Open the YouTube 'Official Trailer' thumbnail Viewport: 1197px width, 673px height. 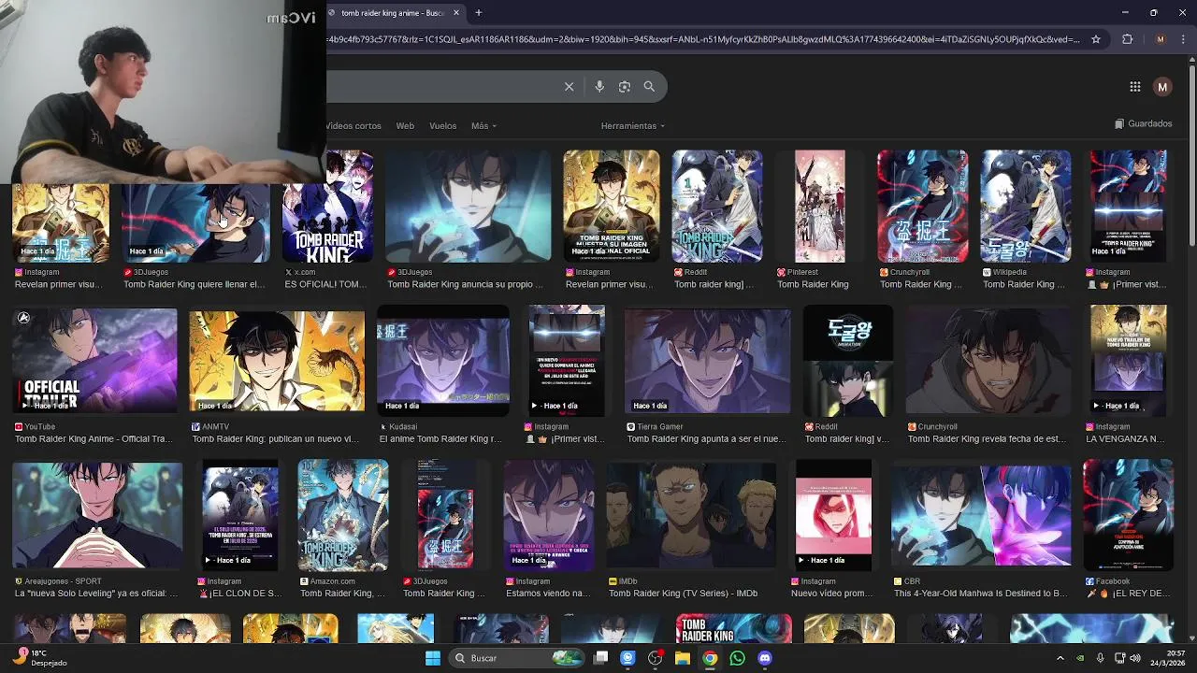tap(94, 360)
